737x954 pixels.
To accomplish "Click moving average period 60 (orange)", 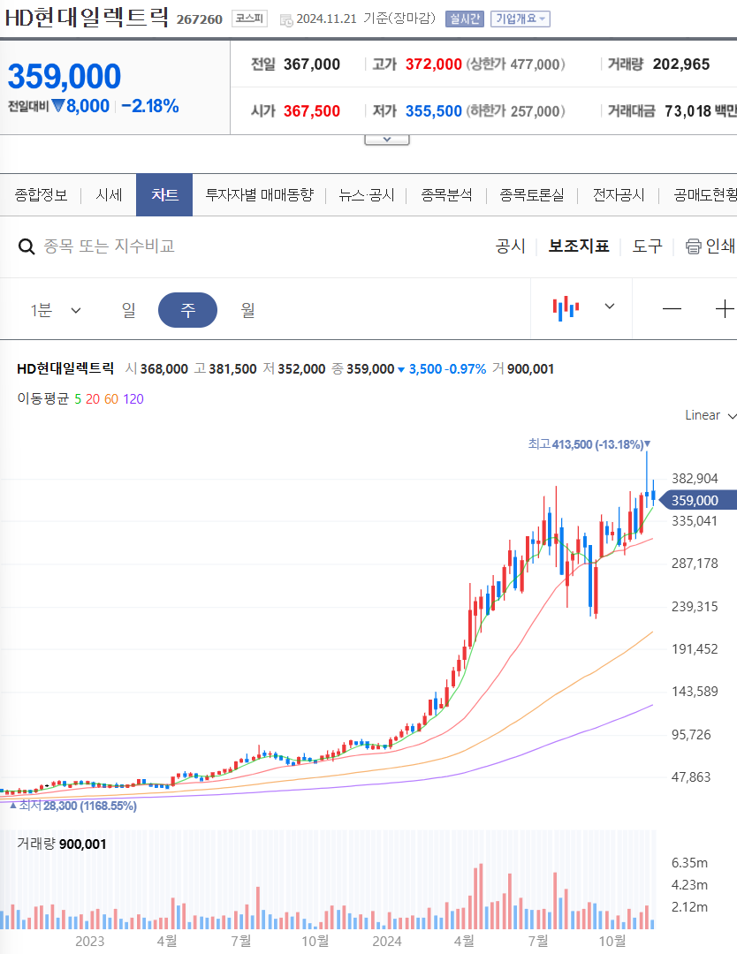I will click(x=111, y=399).
